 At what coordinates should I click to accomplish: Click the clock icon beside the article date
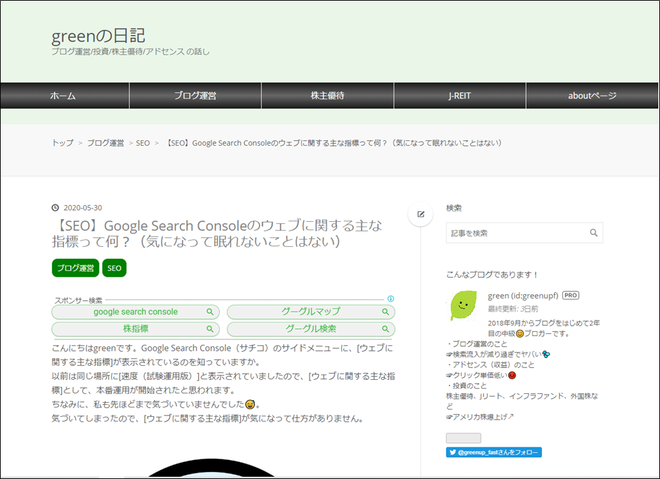pos(55,208)
